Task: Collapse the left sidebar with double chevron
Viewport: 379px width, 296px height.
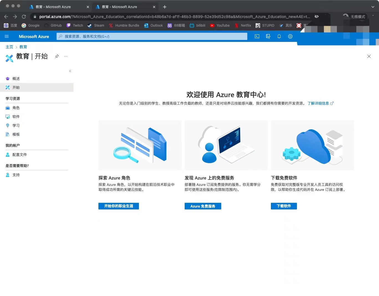Action: coord(70,71)
